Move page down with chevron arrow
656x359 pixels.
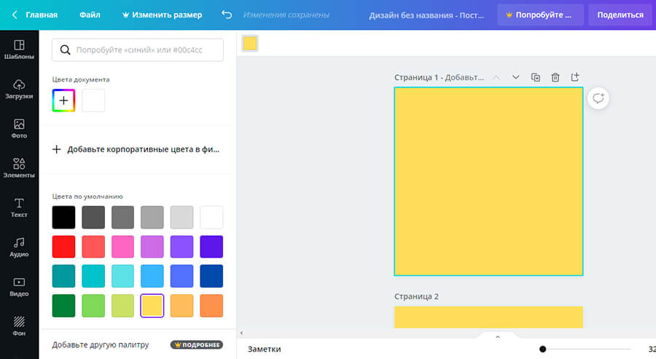tap(516, 77)
